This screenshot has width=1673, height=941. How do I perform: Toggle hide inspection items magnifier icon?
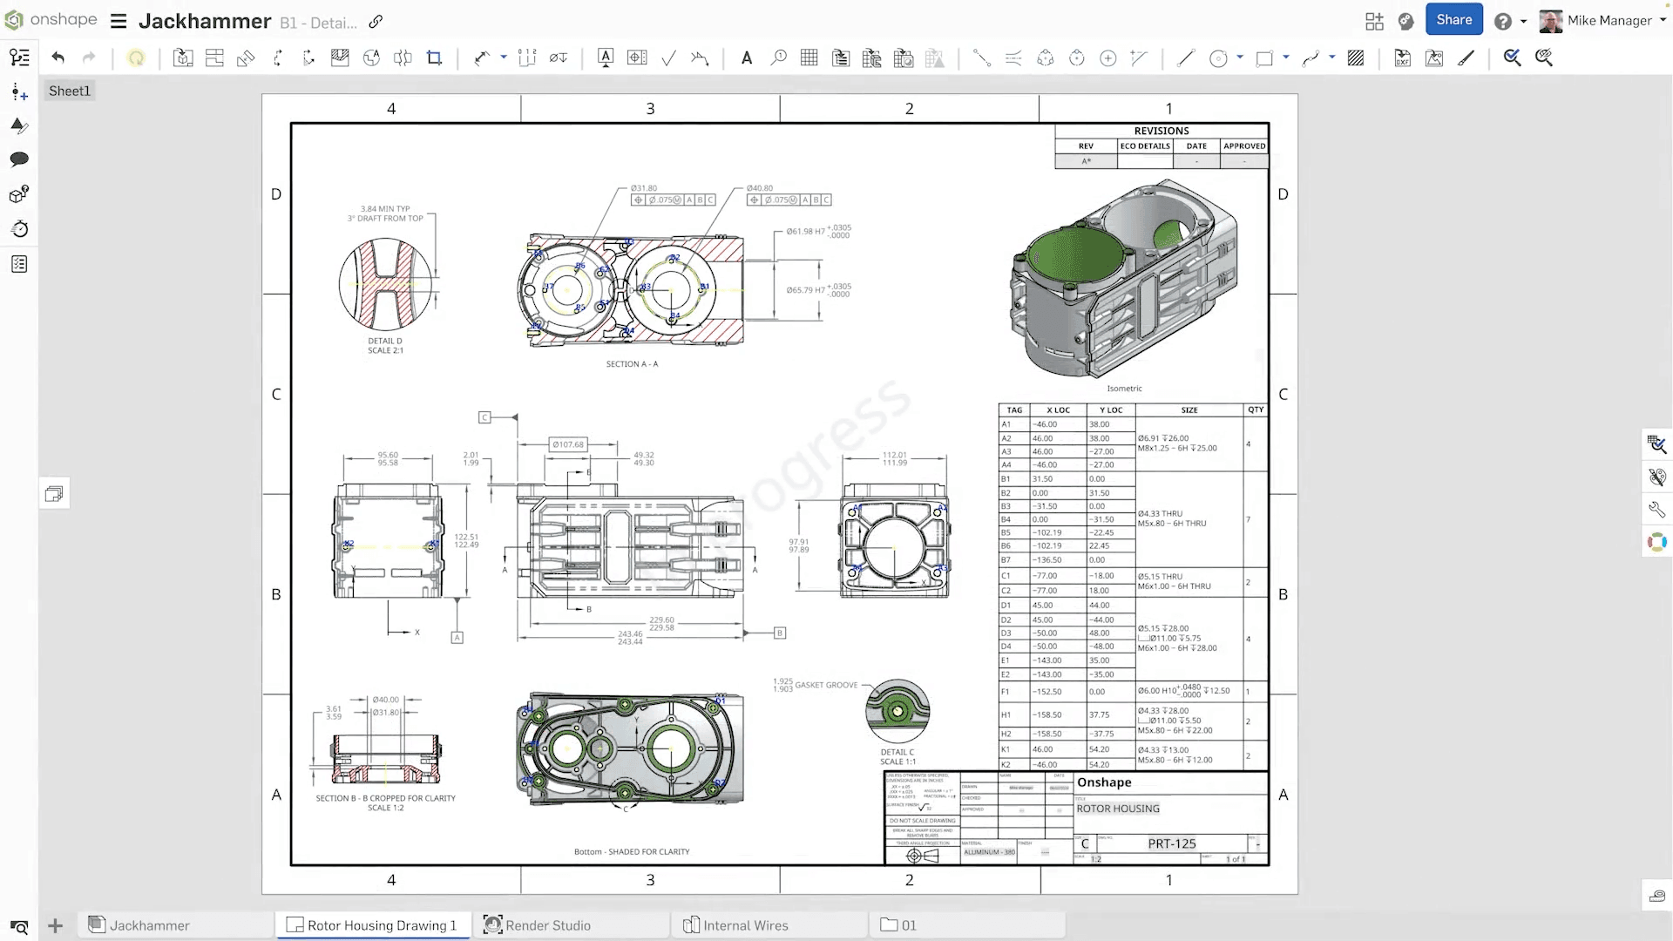[1544, 58]
